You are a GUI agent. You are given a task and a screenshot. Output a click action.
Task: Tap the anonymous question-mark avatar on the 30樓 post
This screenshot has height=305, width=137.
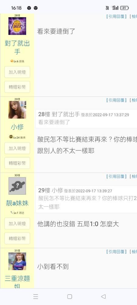17,186
